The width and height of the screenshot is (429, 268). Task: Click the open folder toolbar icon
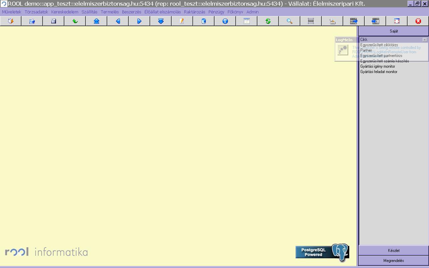[32, 21]
